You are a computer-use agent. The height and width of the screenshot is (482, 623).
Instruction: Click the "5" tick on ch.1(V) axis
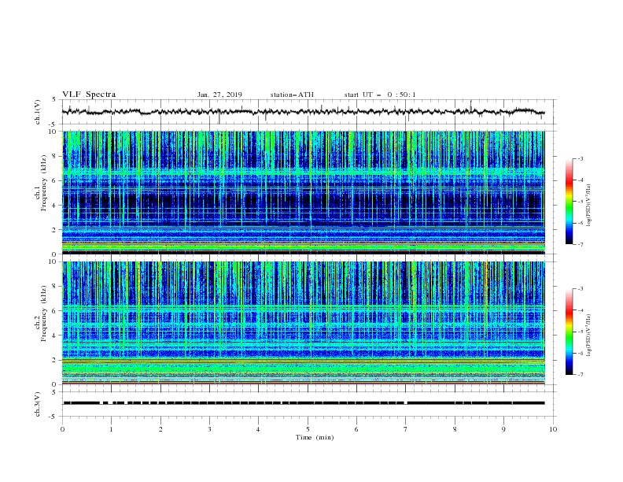(x=55, y=100)
